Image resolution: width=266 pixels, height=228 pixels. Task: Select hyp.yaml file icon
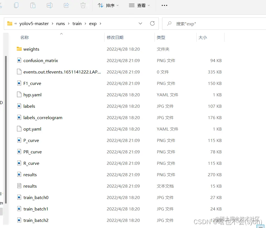pos(19,94)
